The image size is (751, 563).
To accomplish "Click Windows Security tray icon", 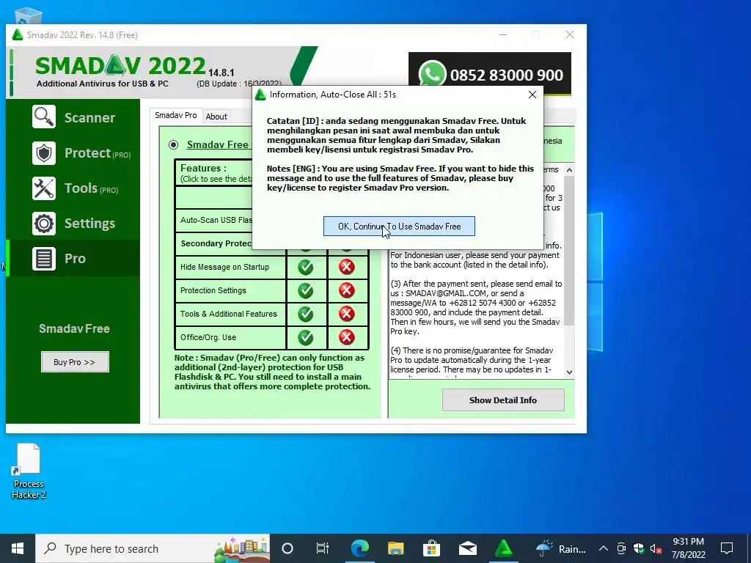I will [639, 548].
